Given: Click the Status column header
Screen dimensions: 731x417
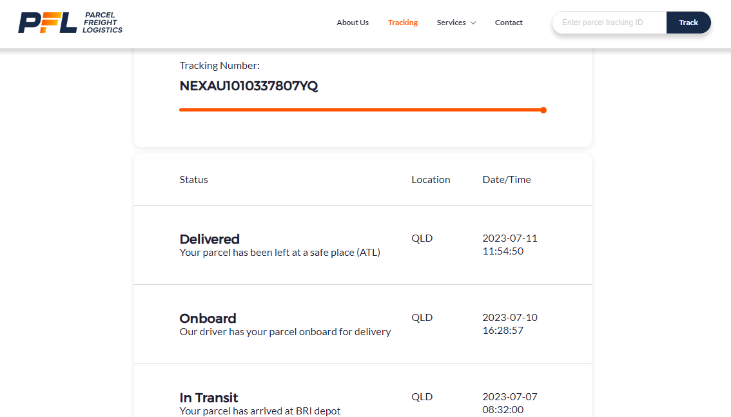Looking at the screenshot, I should (193, 180).
